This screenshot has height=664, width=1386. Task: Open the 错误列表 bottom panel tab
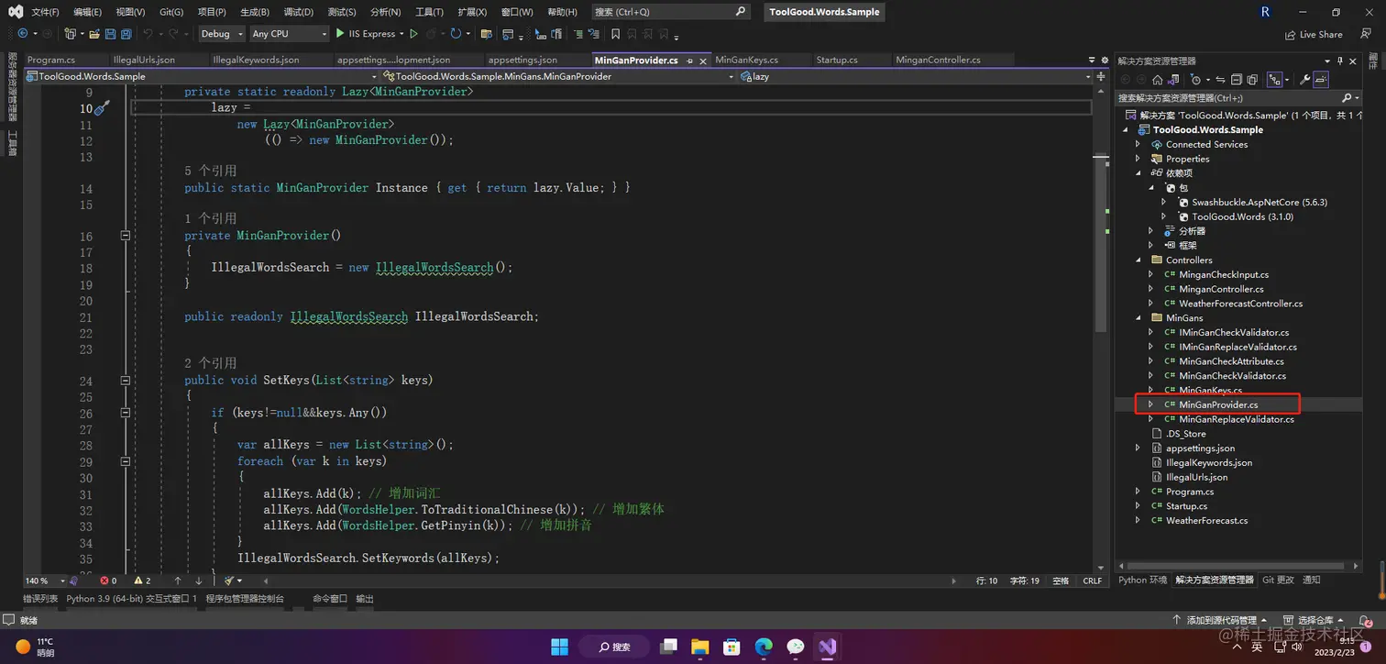(40, 599)
